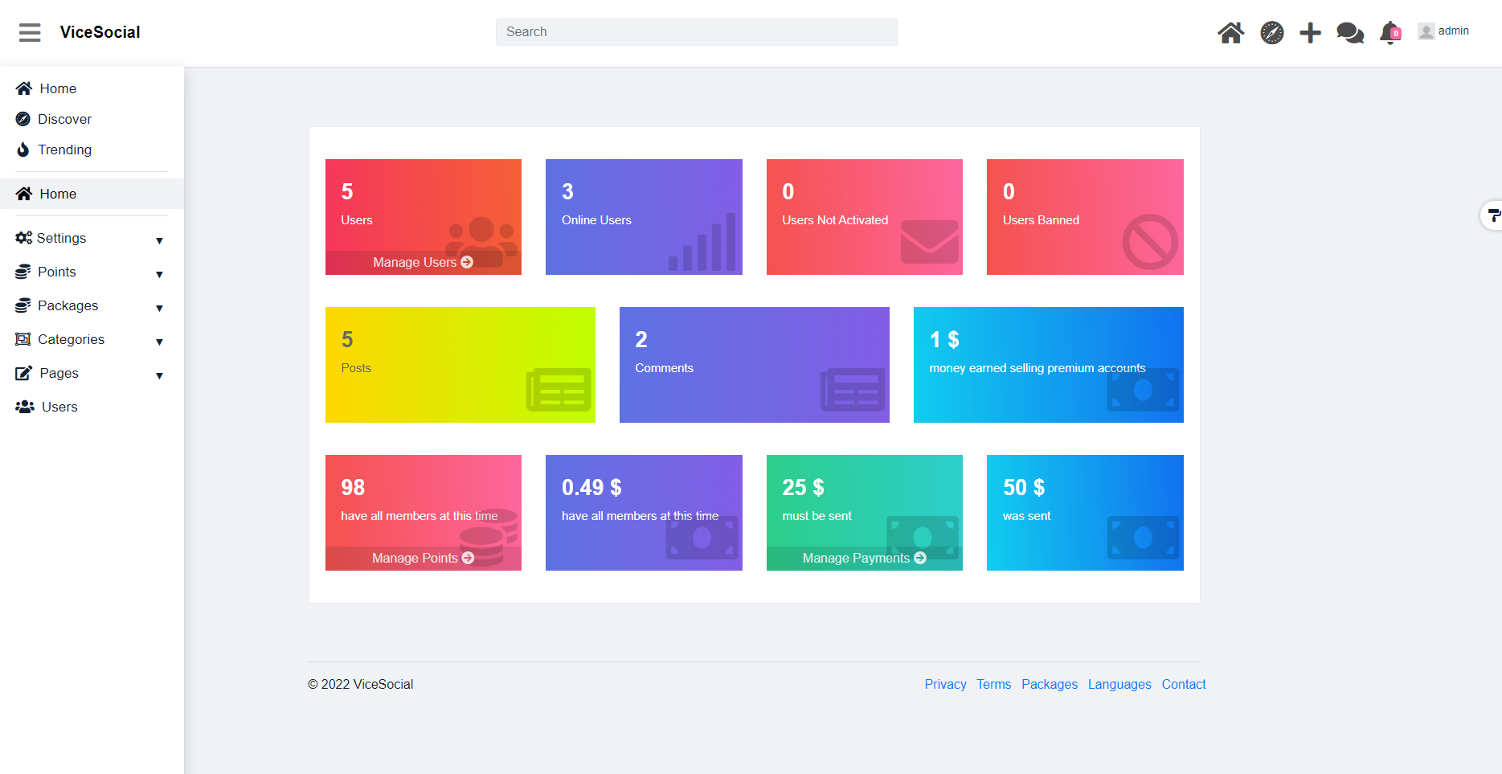Viewport: 1502px width, 774px height.
Task: Click the Settings gears icon
Action: [x=24, y=238]
